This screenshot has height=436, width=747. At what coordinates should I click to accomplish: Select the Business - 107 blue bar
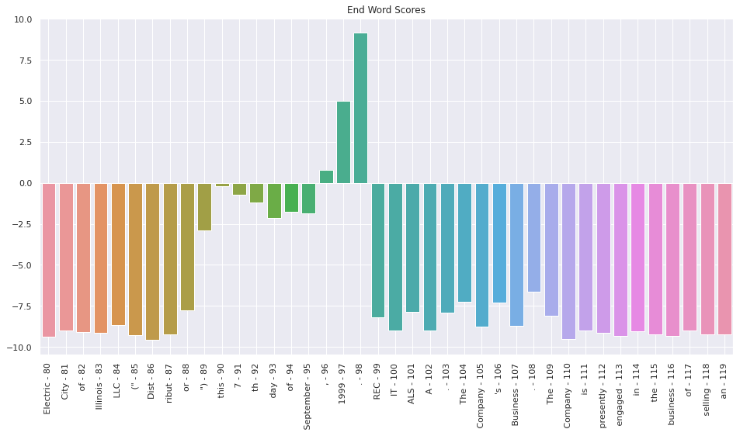pos(517,254)
